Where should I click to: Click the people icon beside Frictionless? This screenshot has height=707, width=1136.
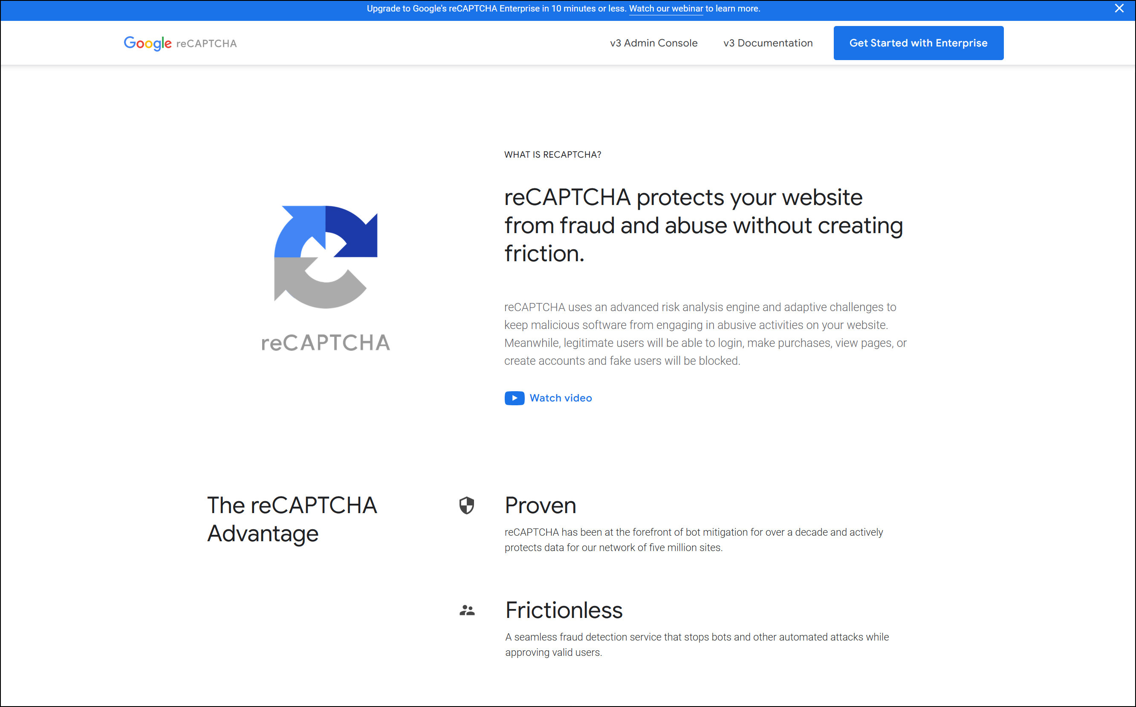click(467, 610)
